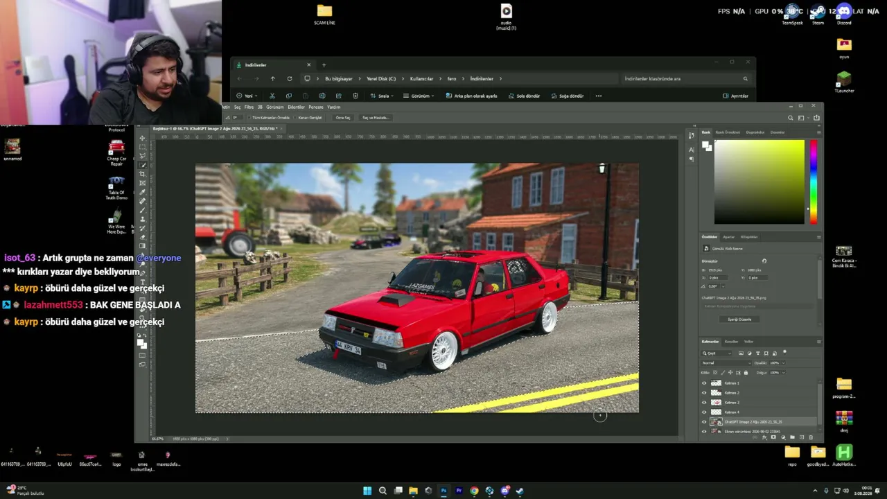The image size is (887, 499).
Task: Go up one folder level in Explorer
Action: click(273, 79)
